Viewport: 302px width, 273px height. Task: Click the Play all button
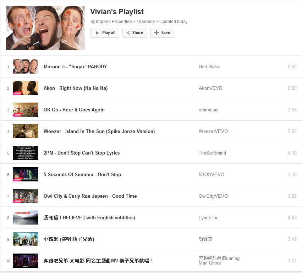coord(105,33)
